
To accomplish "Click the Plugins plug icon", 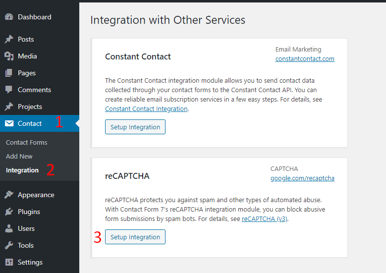I will point(9,212).
